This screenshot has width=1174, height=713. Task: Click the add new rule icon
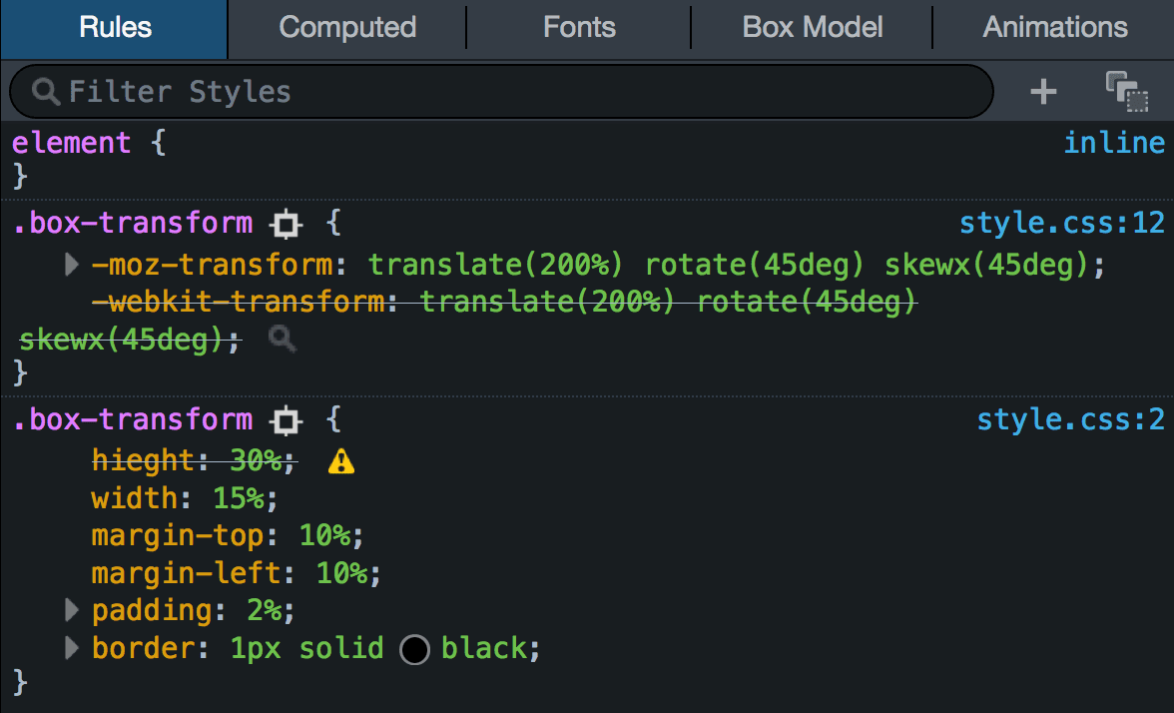point(1042,91)
